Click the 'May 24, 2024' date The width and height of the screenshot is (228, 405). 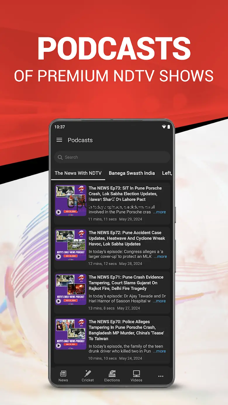[x=131, y=358]
